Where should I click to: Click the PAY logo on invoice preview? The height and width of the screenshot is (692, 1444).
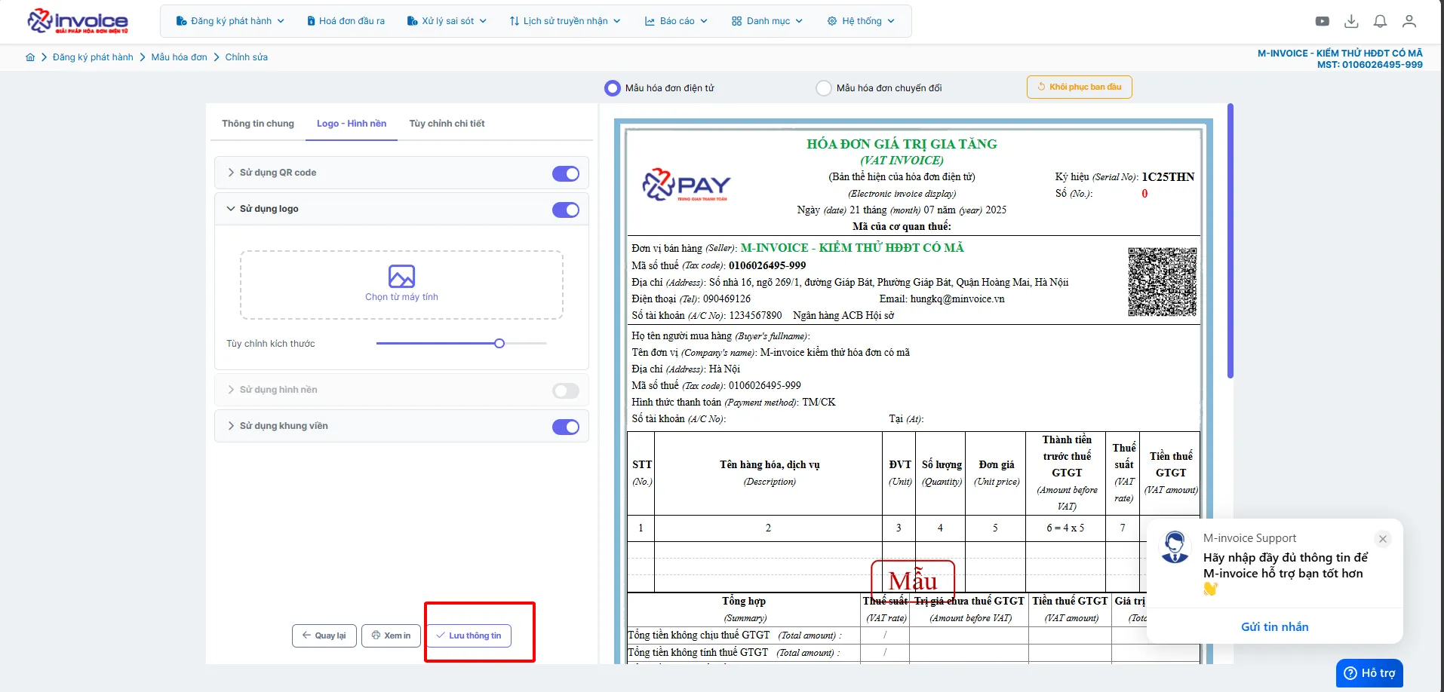(687, 185)
